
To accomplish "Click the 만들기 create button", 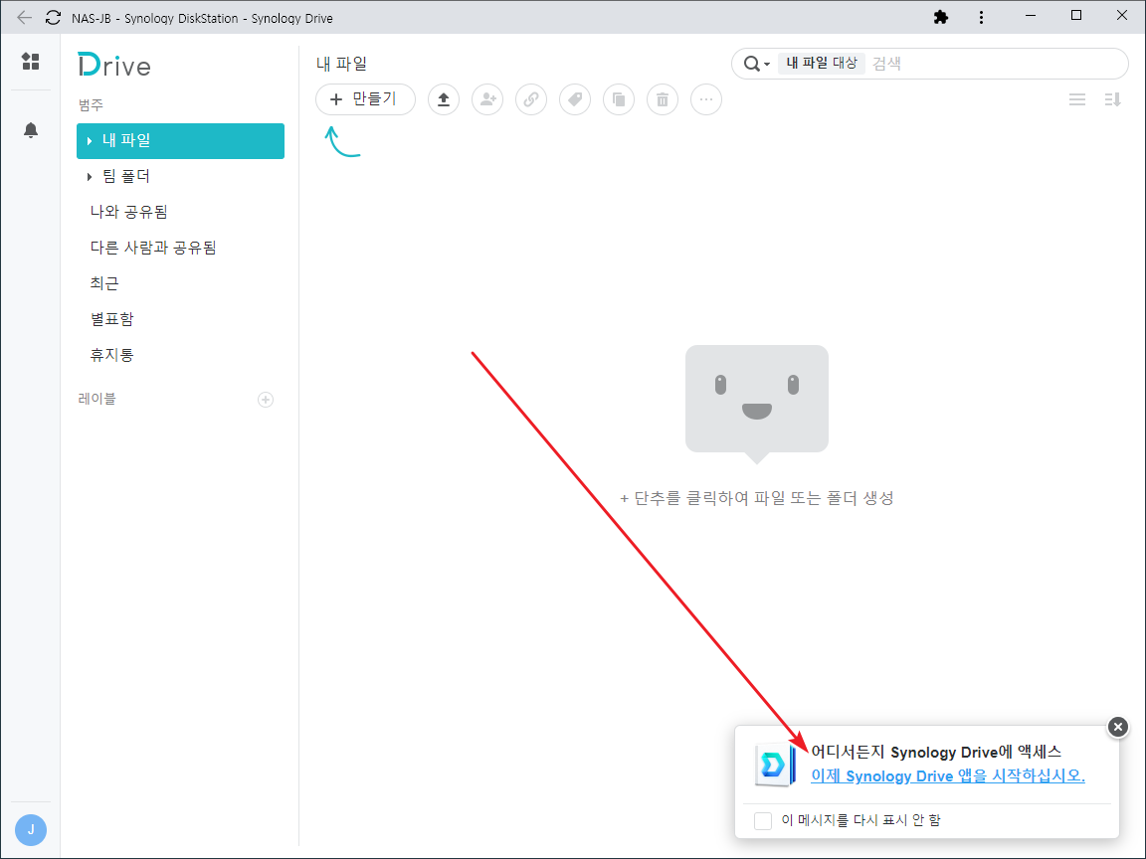I will (365, 99).
